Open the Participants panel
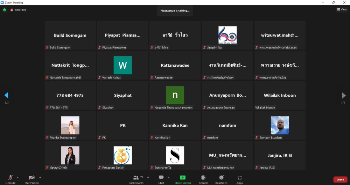The height and width of the screenshot is (185, 350). click(x=136, y=179)
